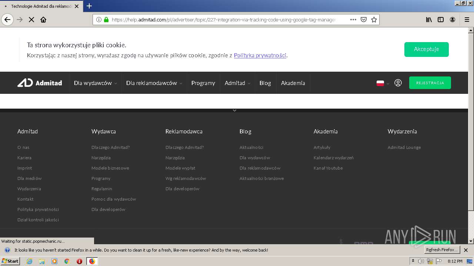Open Chrome from taskbar

tap(67, 261)
